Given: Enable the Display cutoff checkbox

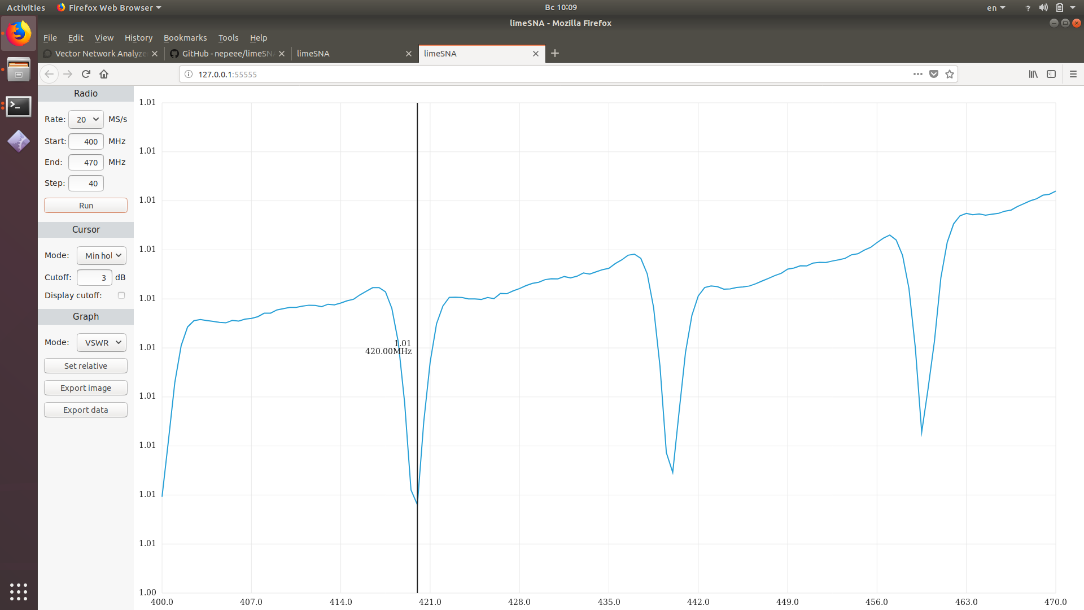Looking at the screenshot, I should point(121,295).
